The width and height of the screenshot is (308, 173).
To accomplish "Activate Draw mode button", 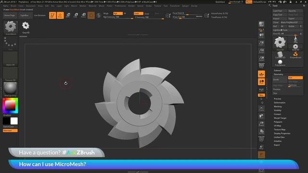I will pyautogui.click(x=60, y=15).
